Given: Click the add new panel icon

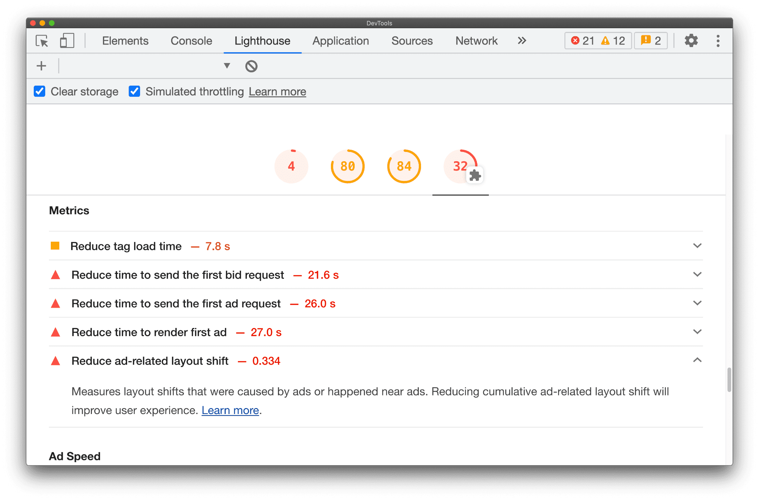Looking at the screenshot, I should point(41,66).
